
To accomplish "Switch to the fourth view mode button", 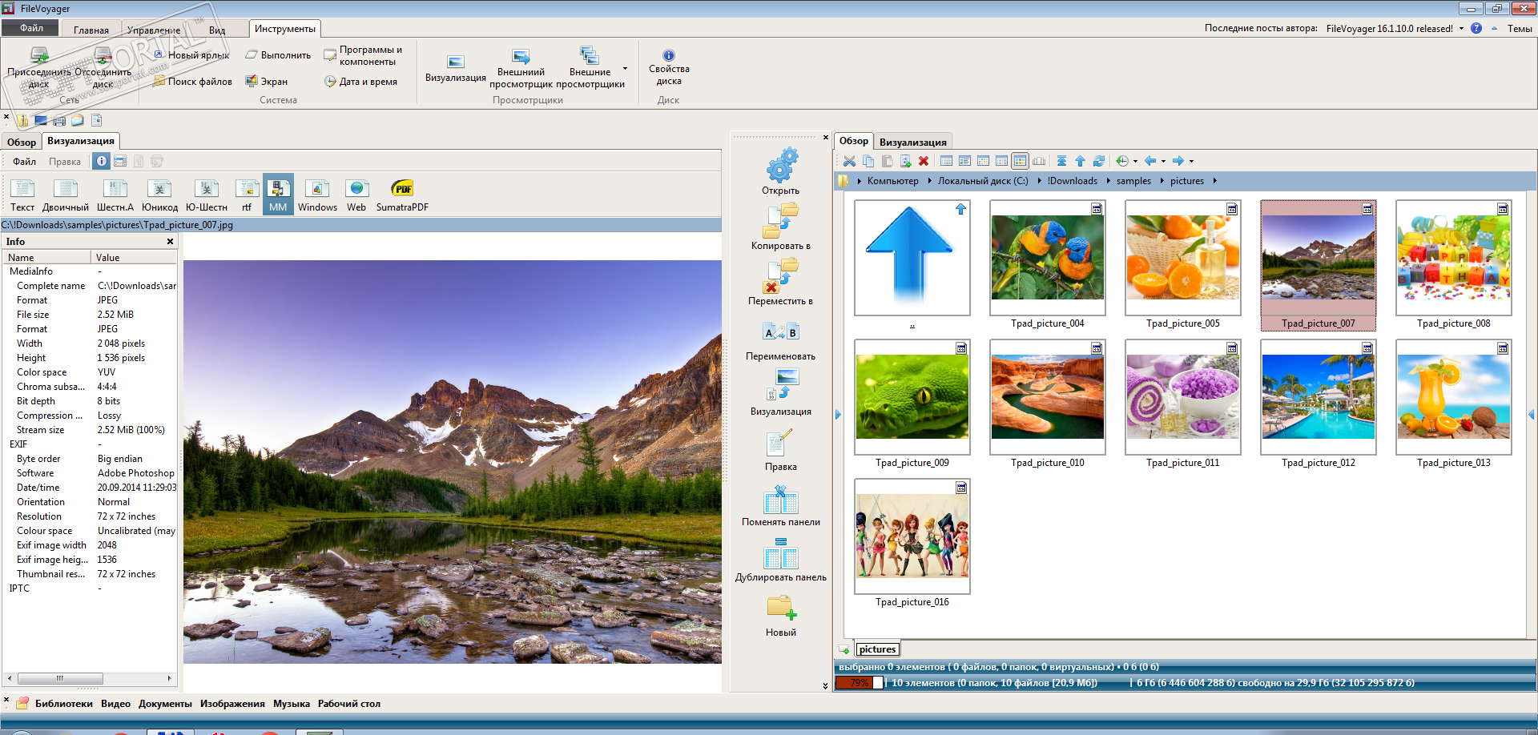I will (1001, 161).
